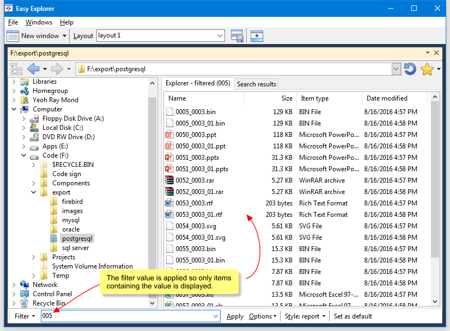Expand the Components folder node
450x331 pixels.
pos(34,183)
